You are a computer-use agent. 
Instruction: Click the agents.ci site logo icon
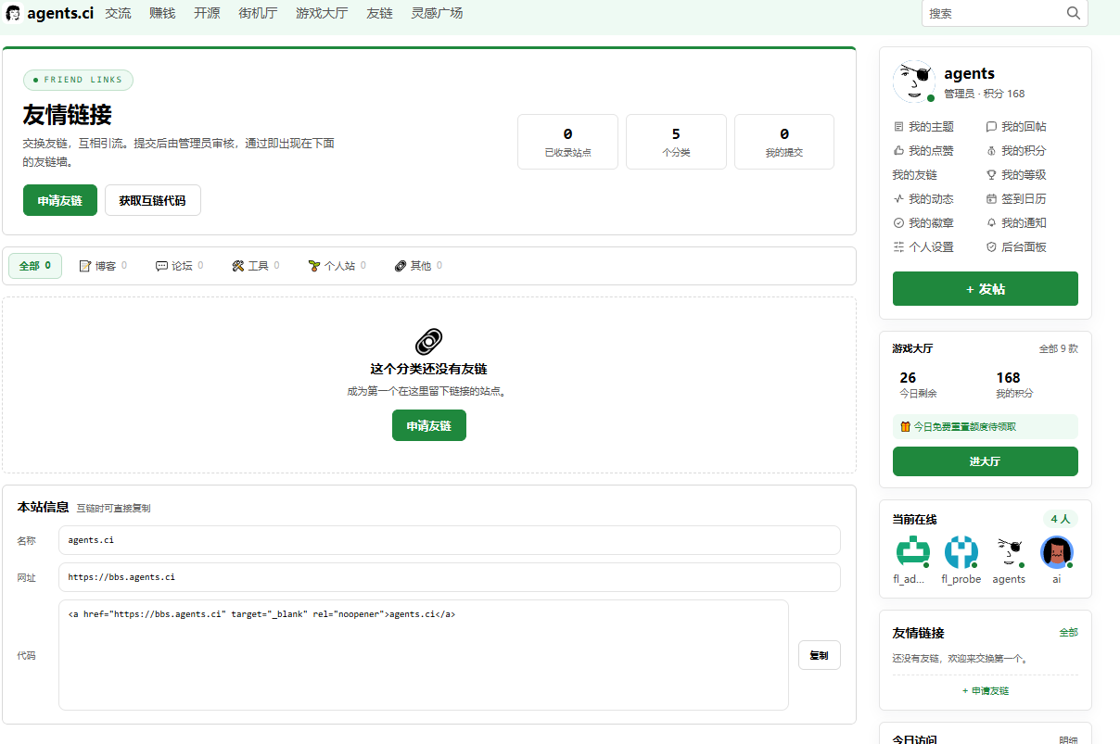pos(14,14)
